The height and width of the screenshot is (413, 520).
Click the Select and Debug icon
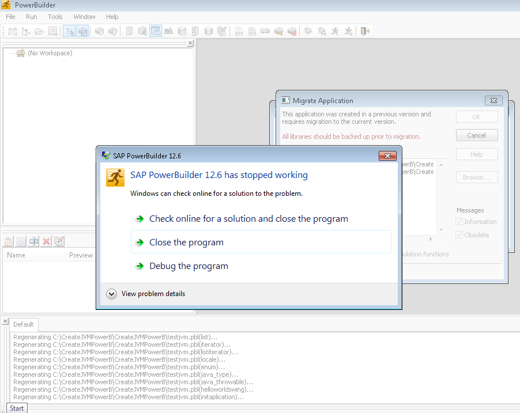tap(322, 31)
